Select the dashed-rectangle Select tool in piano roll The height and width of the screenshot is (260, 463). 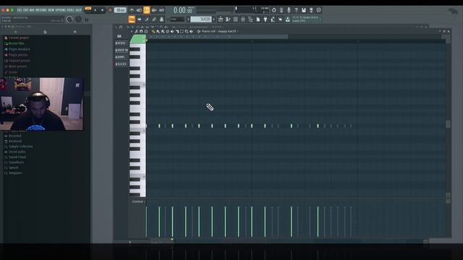point(182,31)
